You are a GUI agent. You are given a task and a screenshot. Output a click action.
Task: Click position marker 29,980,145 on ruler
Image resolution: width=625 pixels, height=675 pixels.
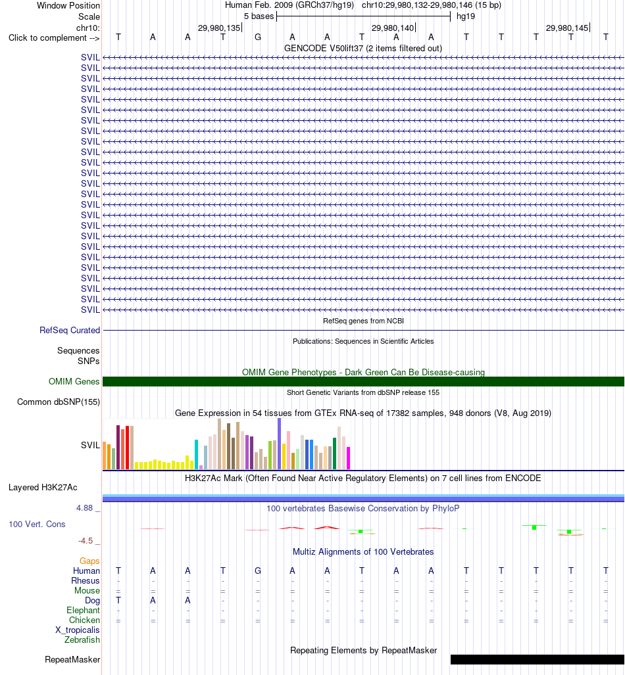(567, 28)
